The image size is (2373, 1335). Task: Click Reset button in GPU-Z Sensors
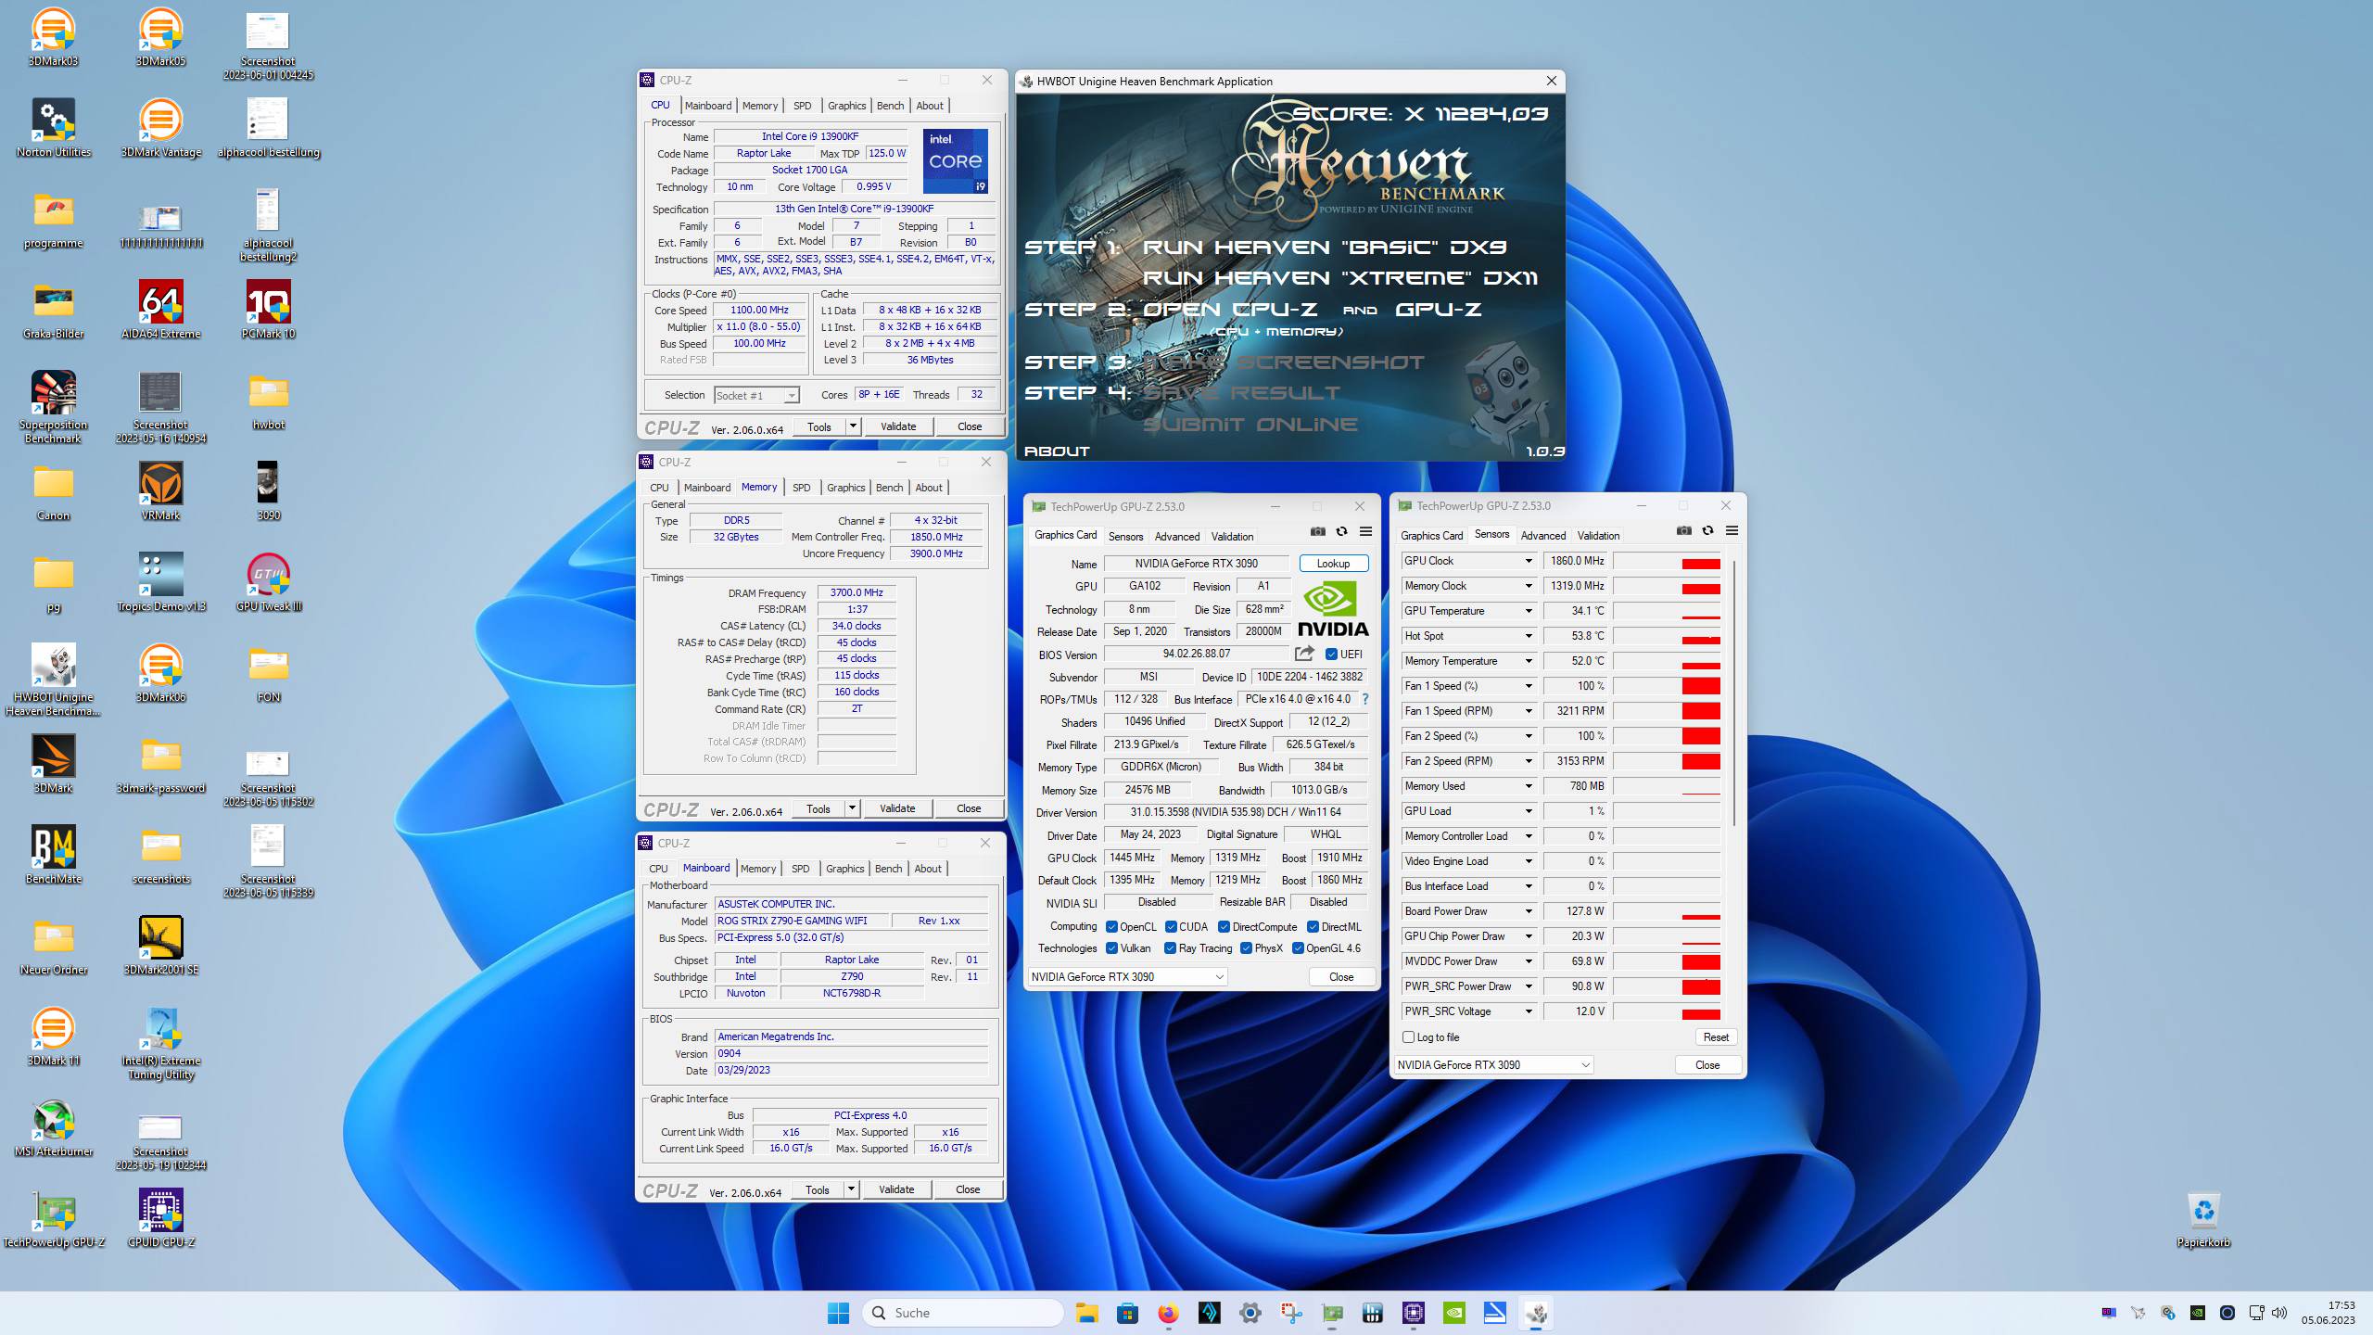(x=1715, y=1037)
